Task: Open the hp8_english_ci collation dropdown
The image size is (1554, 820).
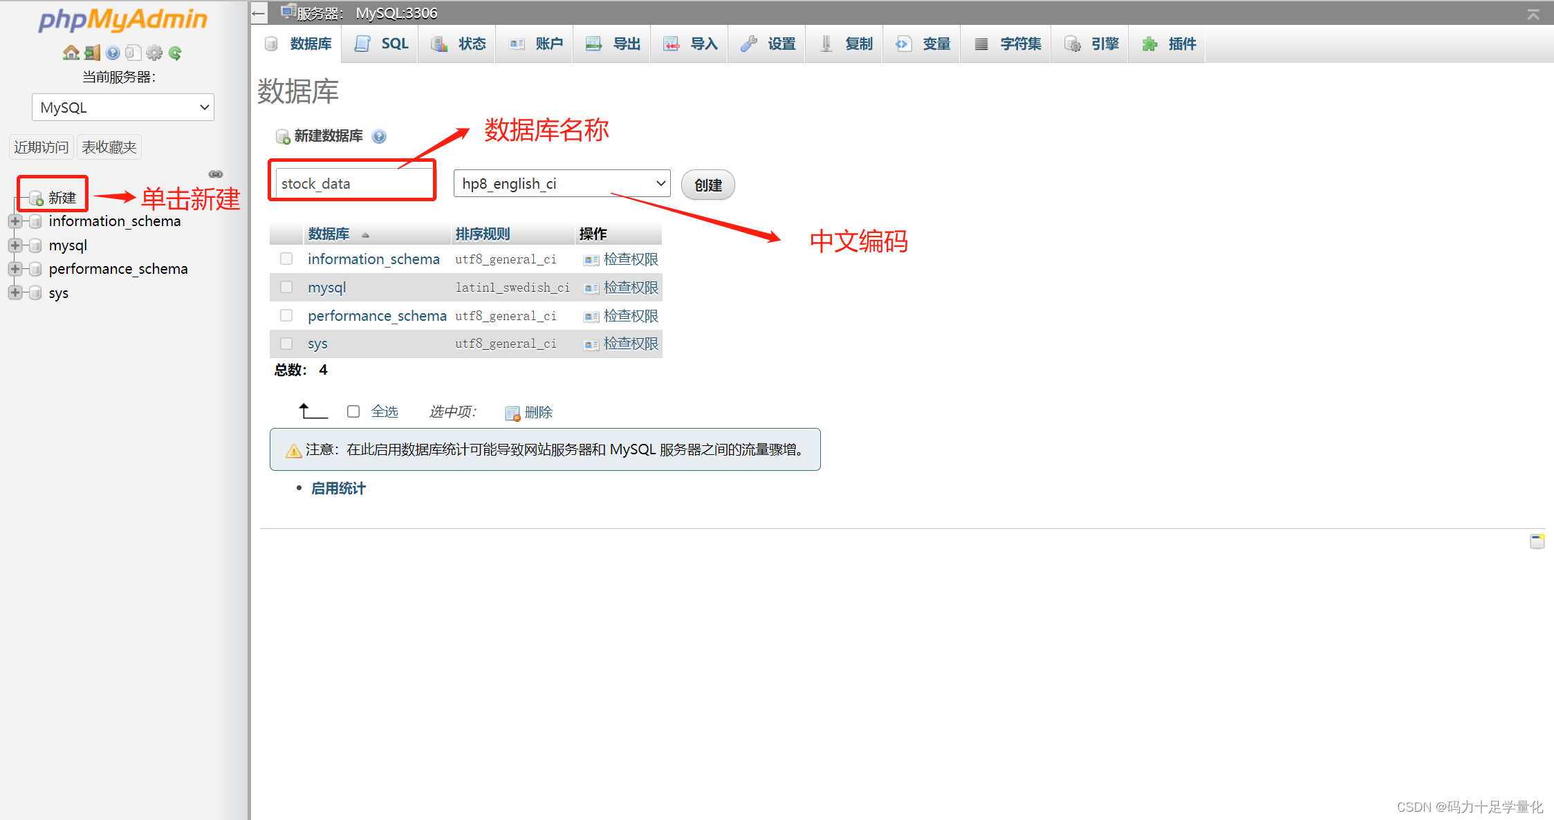Action: pos(562,183)
